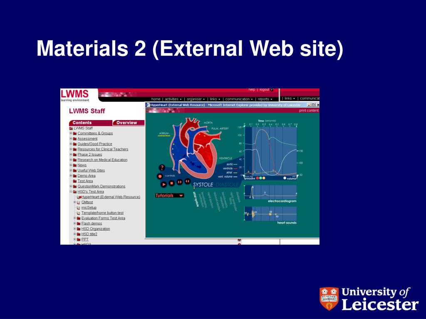
Task: Click the Template/home button test book icon
Action: [x=79, y=213]
